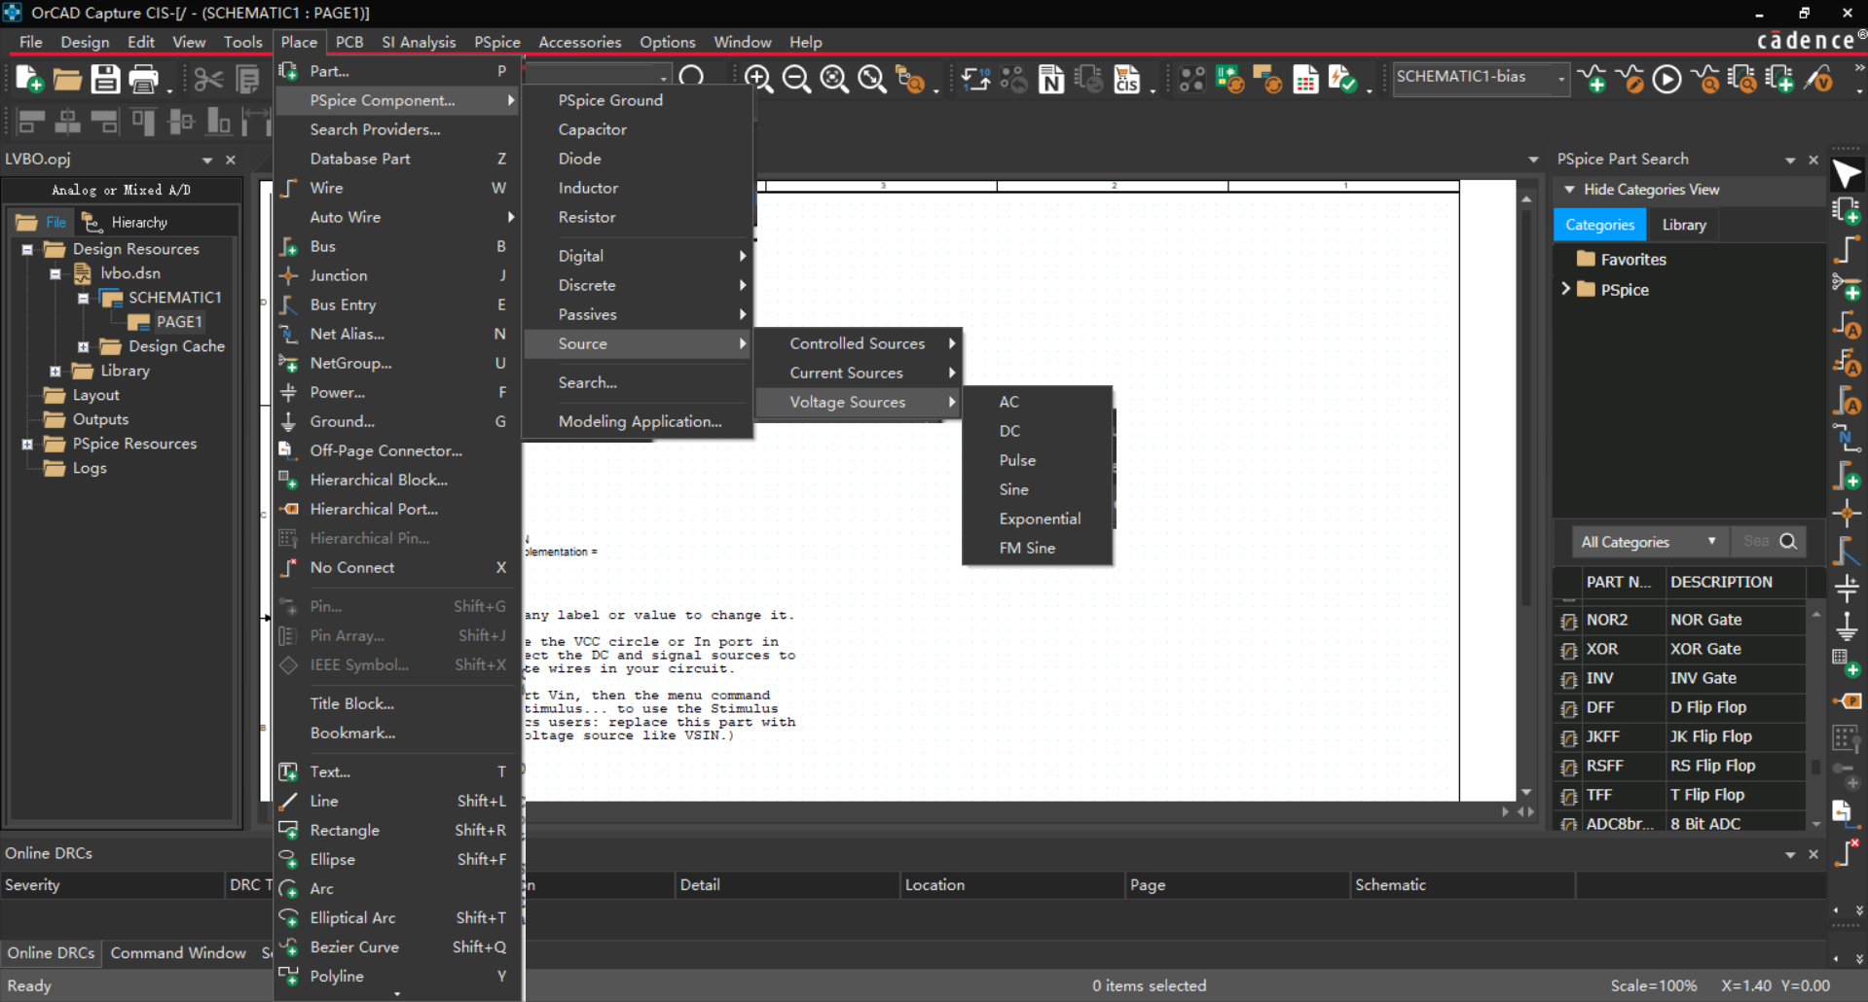The height and width of the screenshot is (1002, 1868).
Task: Choose Sine voltage source from submenu
Action: pyautogui.click(x=1038, y=489)
